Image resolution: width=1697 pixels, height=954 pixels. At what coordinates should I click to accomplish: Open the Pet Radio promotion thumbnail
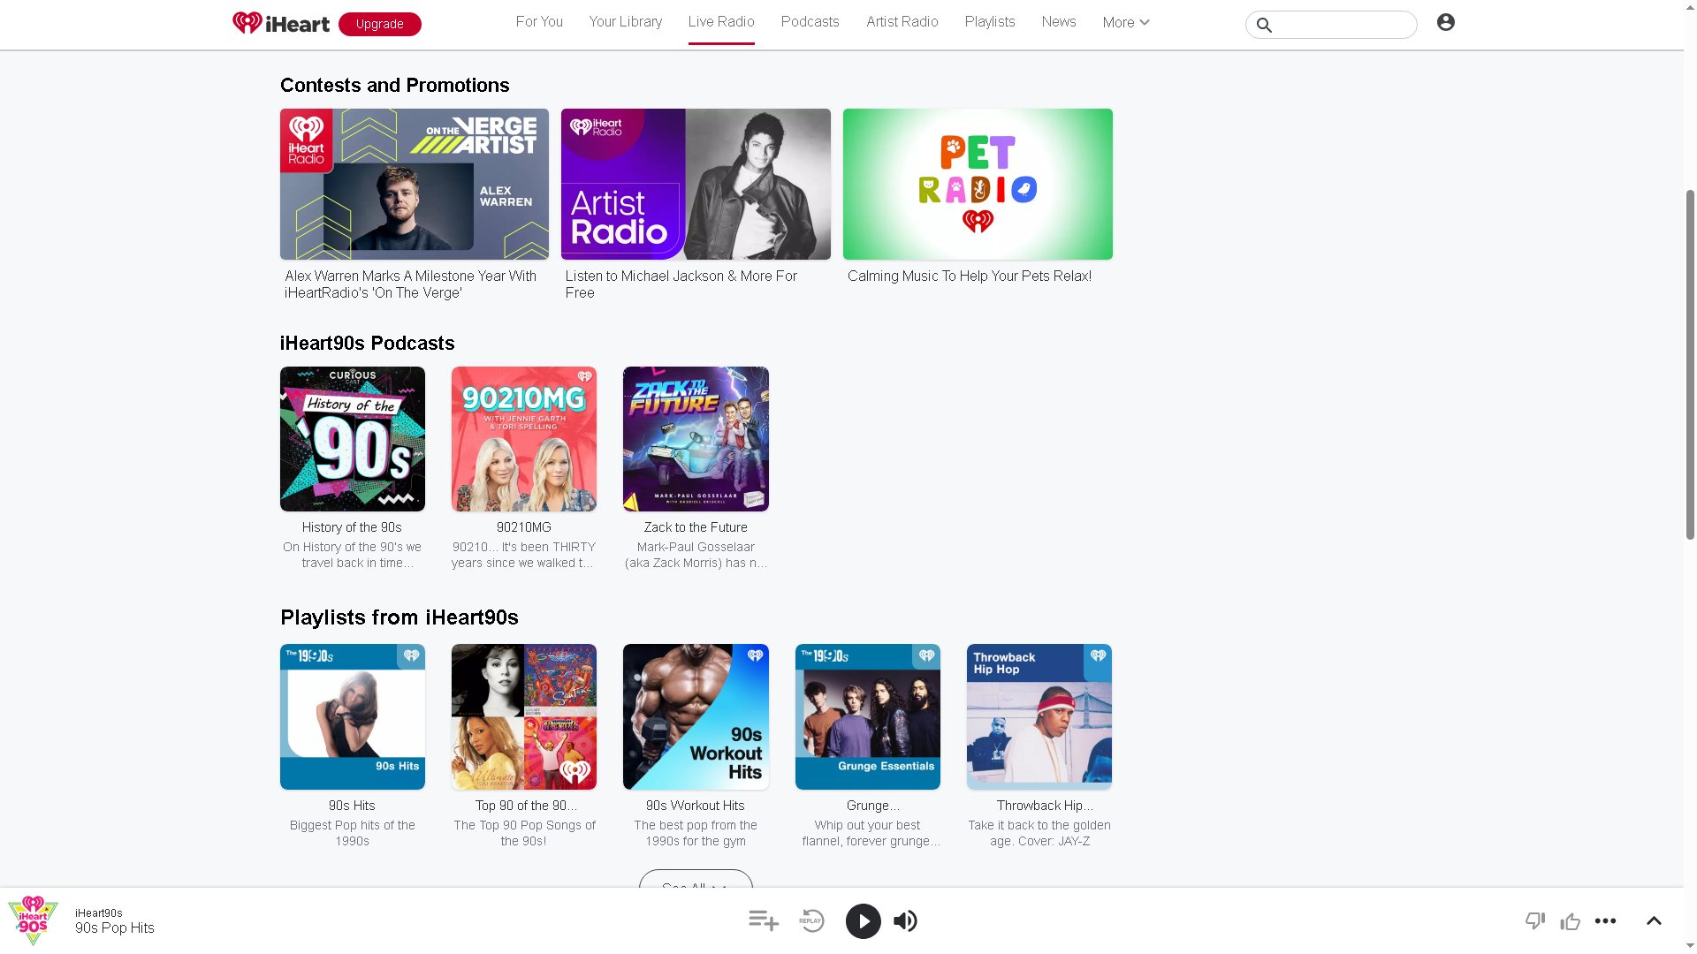pos(978,184)
